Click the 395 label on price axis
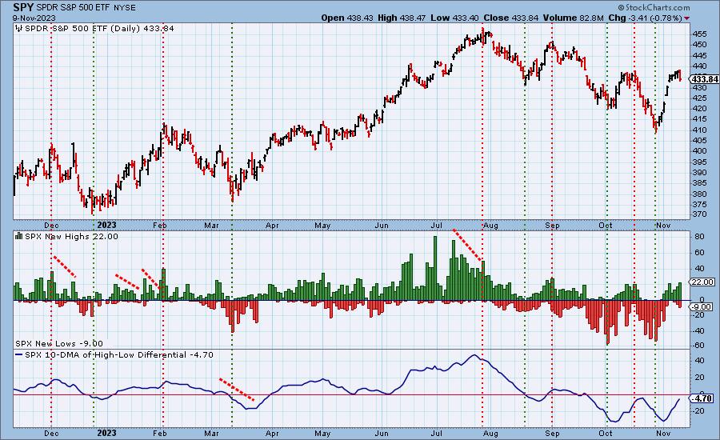The width and height of the screenshot is (720, 440). [x=700, y=162]
